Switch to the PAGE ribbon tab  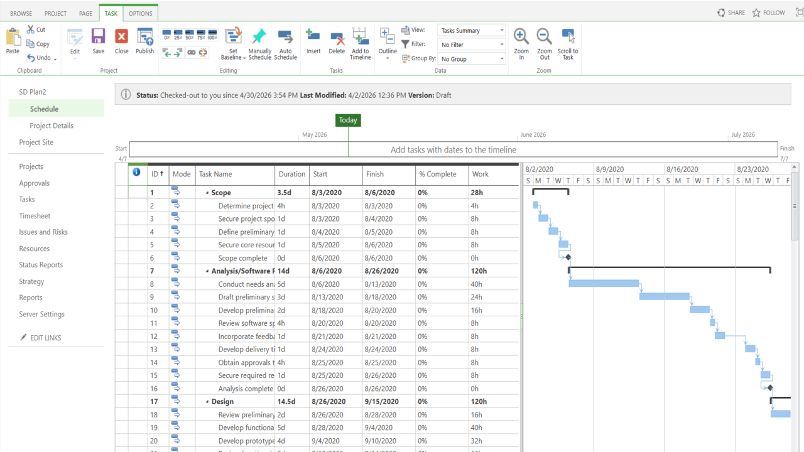pos(85,13)
